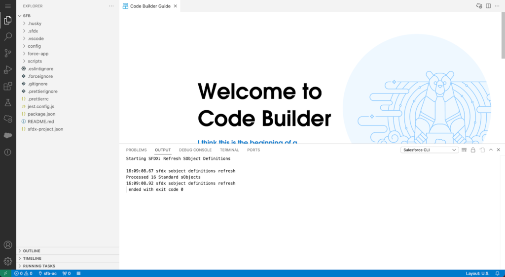Screen dimensions: 505x277
Task: Expand the Running Tasks section
Action: [x=68, y=266]
